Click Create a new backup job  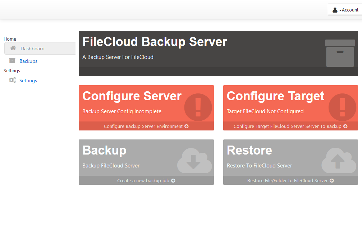tap(146, 180)
